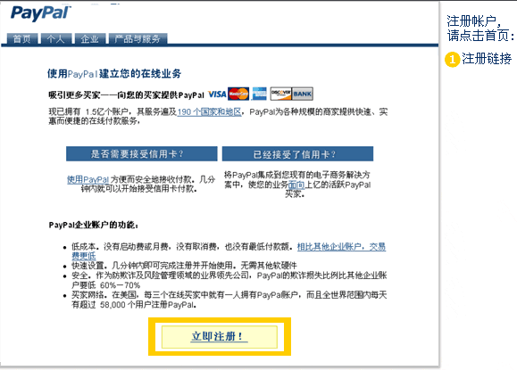Click the 已经接受了信用卡? header banner
517x370 pixels.
(x=297, y=153)
